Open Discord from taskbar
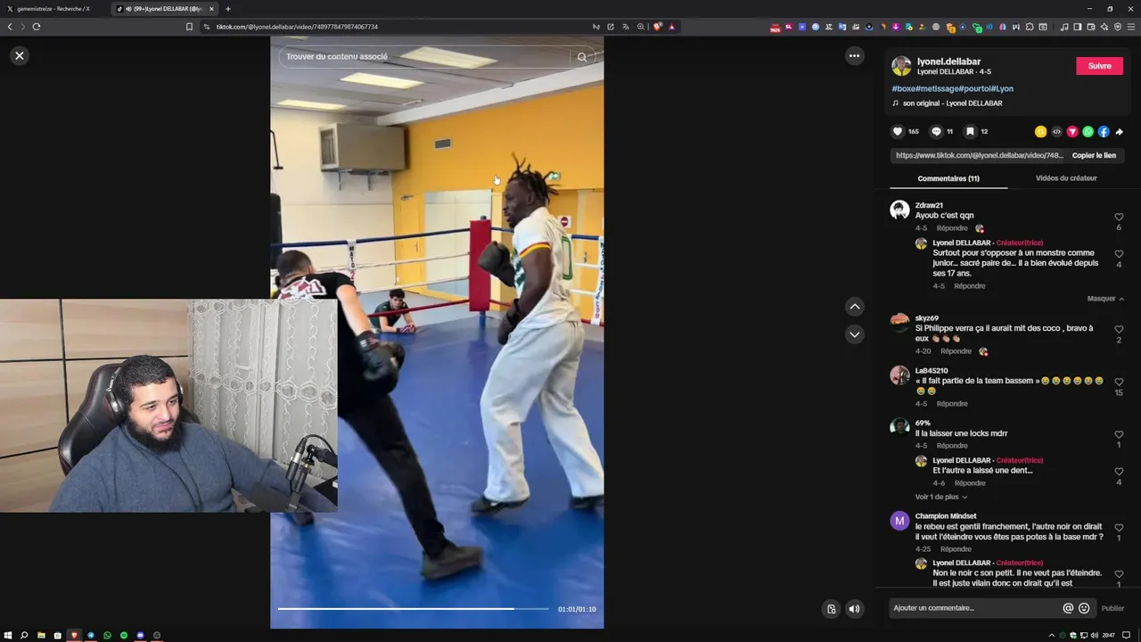Image resolution: width=1141 pixels, height=642 pixels. pyautogui.click(x=141, y=635)
